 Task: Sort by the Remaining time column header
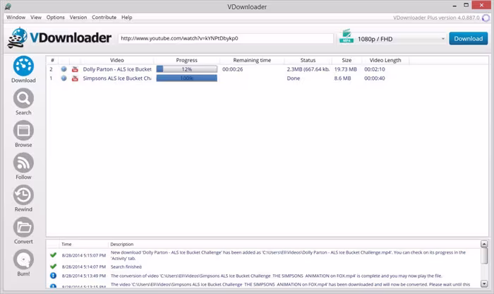click(252, 60)
